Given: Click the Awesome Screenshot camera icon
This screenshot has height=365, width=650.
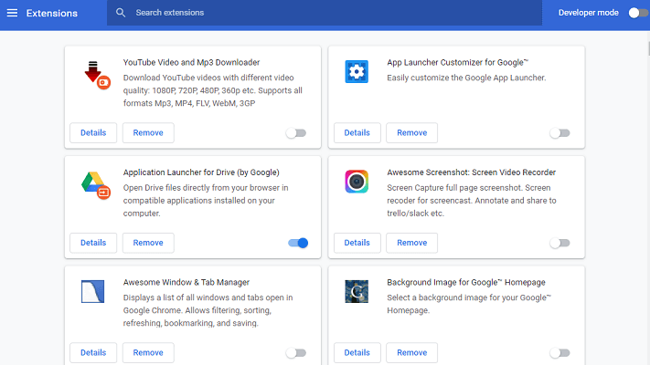Looking at the screenshot, I should coord(357,182).
